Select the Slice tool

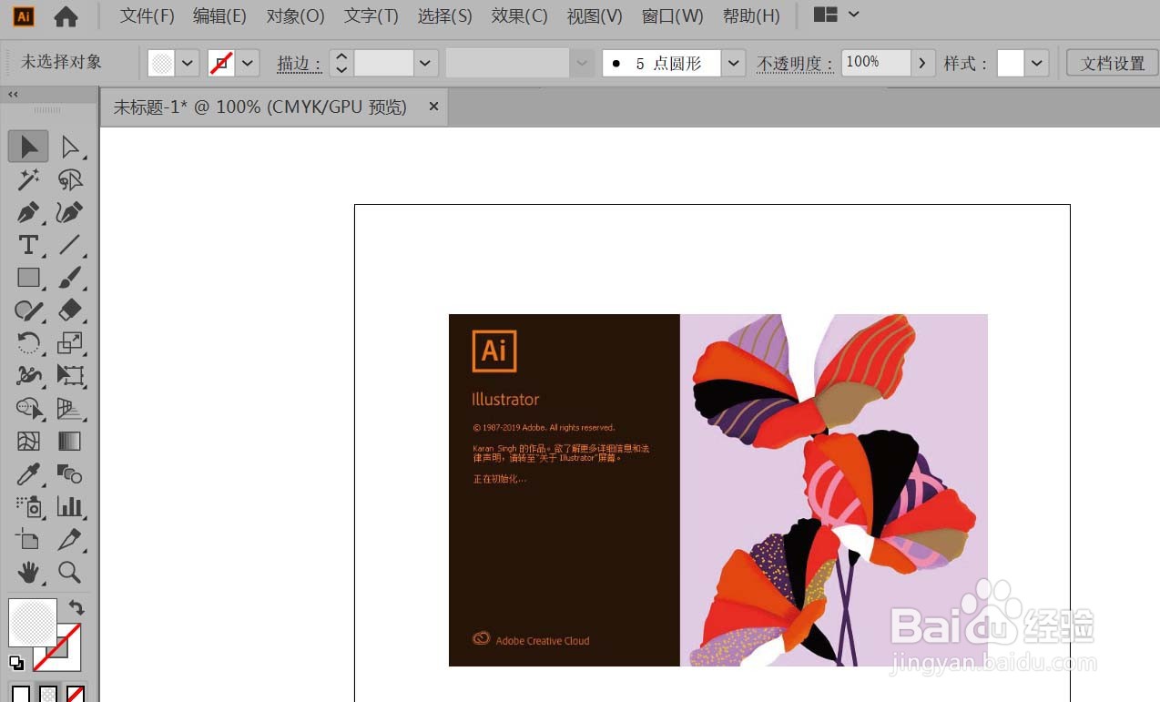70,539
